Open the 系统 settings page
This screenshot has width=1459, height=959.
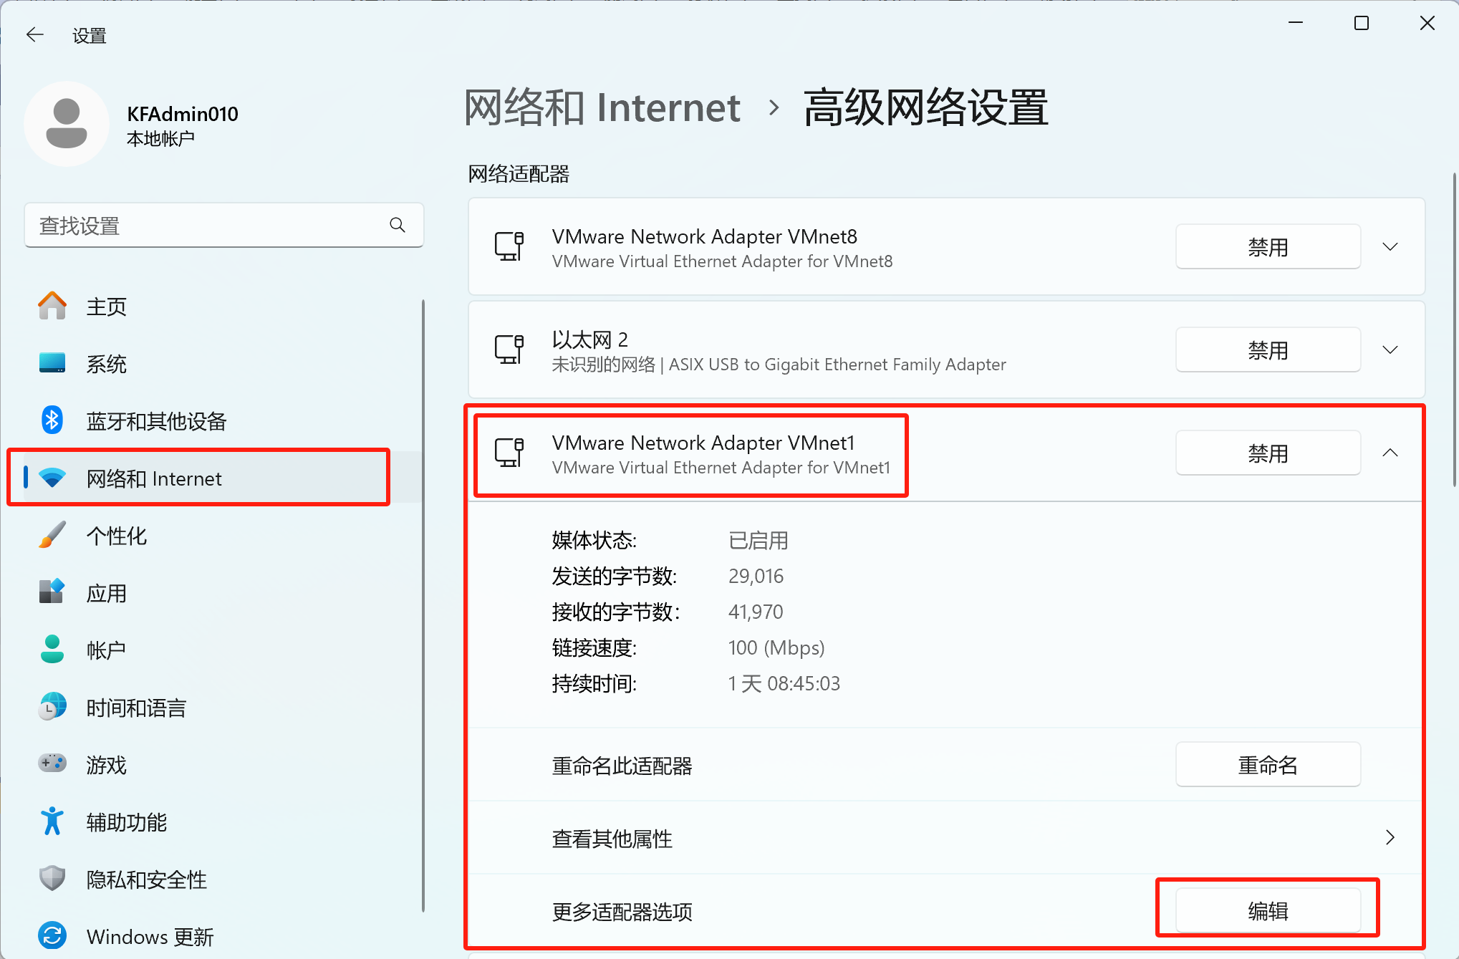(x=106, y=364)
